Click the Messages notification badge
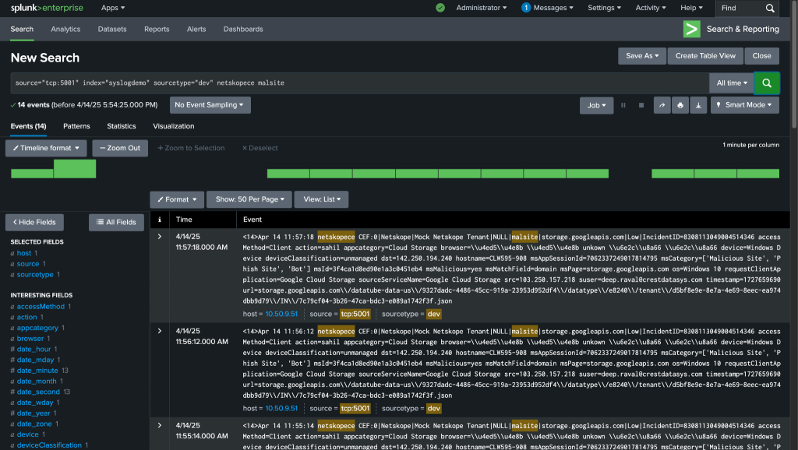The image size is (798, 450). (526, 8)
